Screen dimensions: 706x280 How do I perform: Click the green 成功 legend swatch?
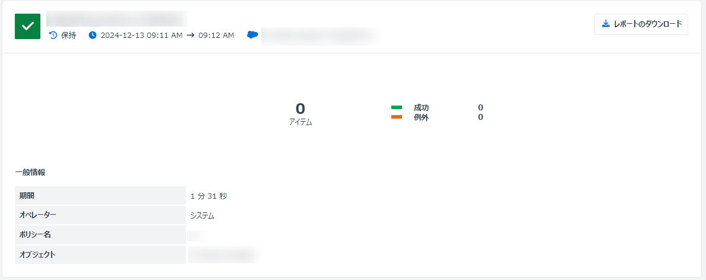(397, 107)
